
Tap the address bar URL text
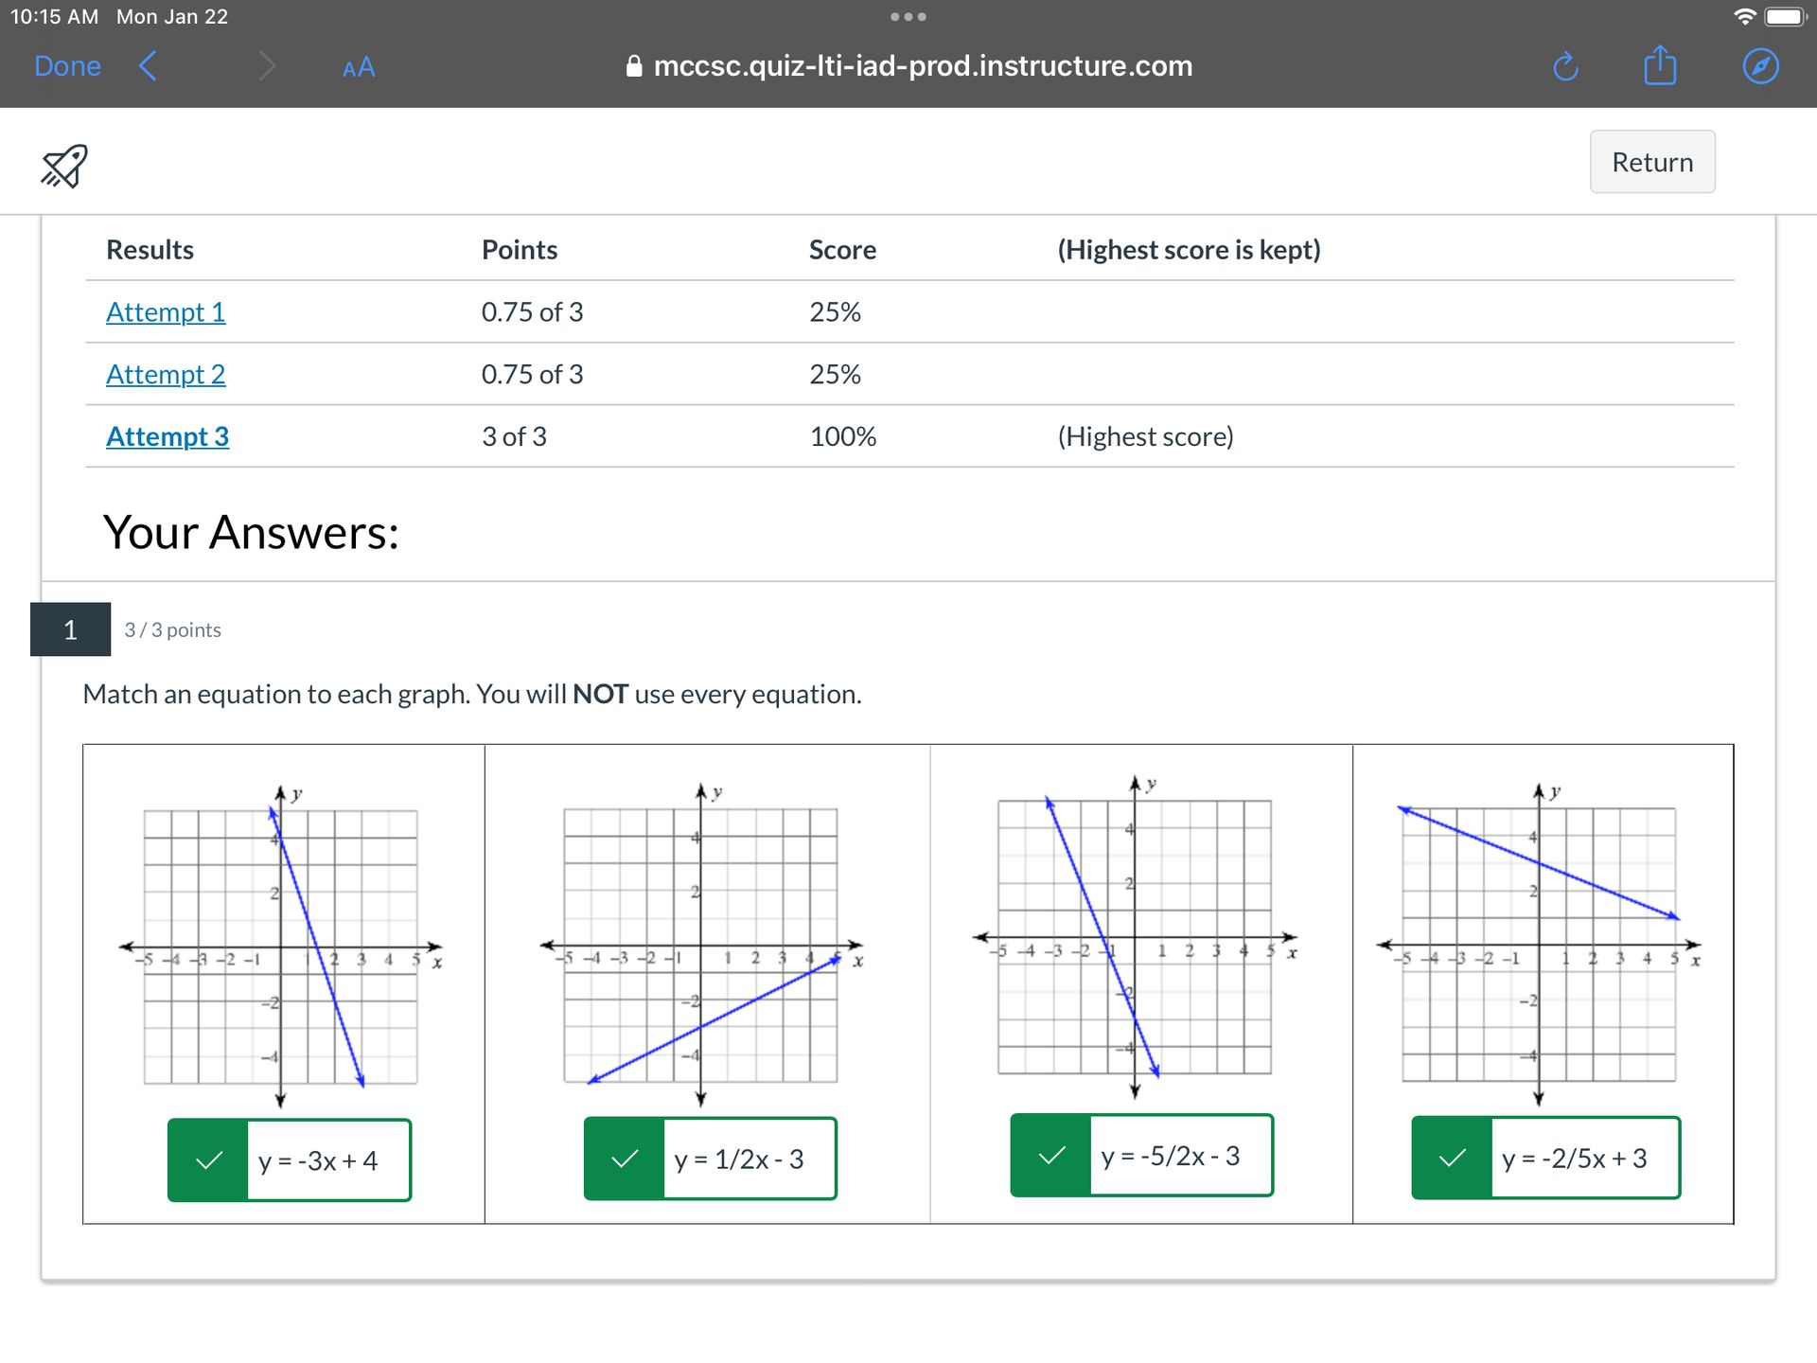point(923,66)
